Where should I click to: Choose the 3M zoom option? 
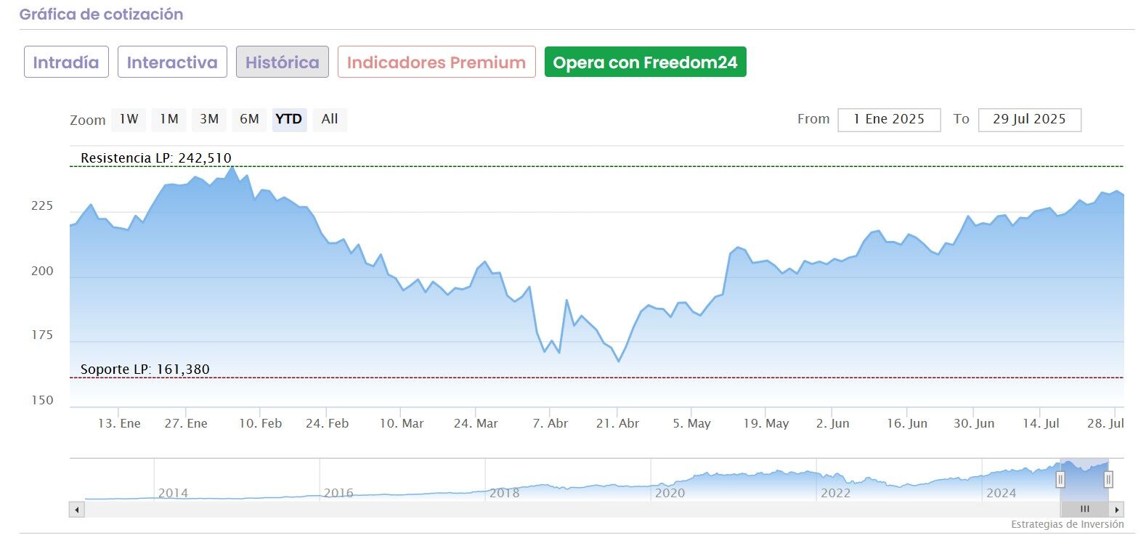click(x=209, y=119)
